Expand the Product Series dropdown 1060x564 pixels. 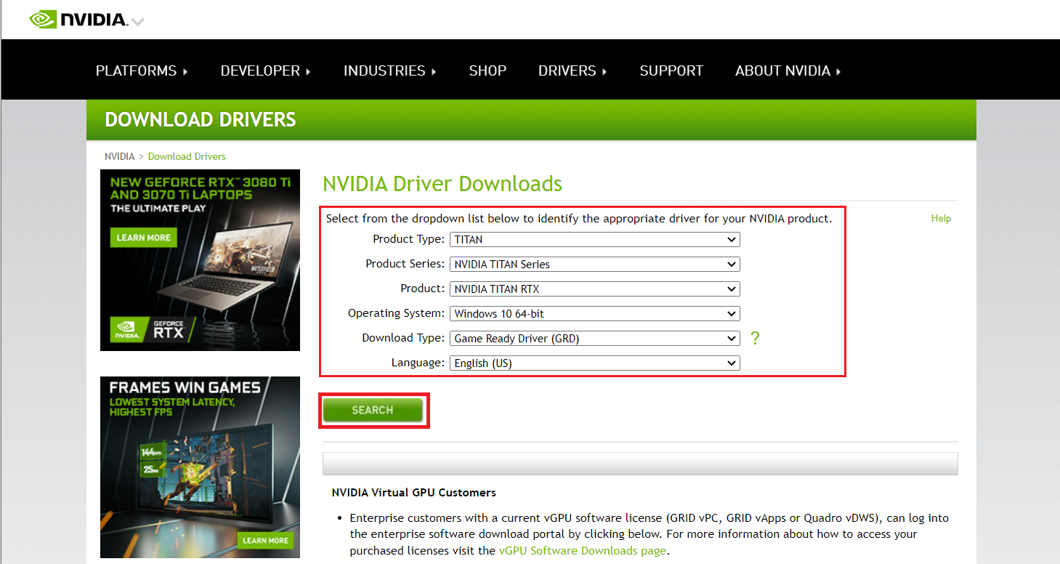(x=595, y=264)
